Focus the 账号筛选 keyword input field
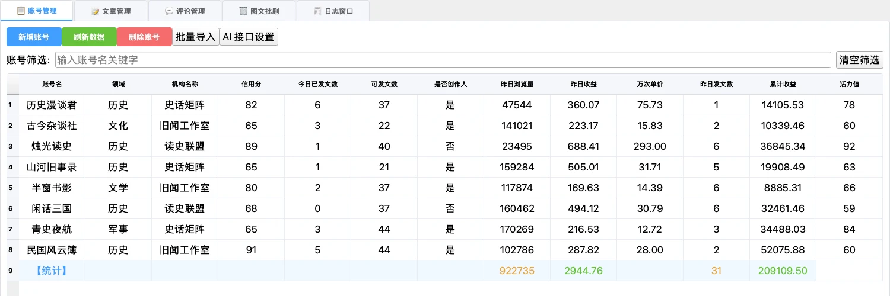This screenshot has width=890, height=296. click(x=443, y=60)
